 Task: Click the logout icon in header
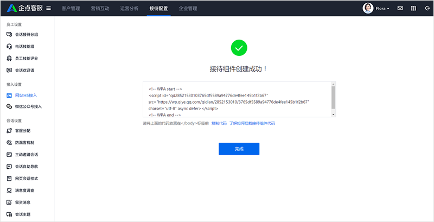427,8
